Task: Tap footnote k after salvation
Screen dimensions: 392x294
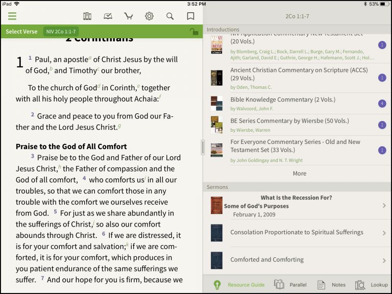Action: [x=128, y=244]
